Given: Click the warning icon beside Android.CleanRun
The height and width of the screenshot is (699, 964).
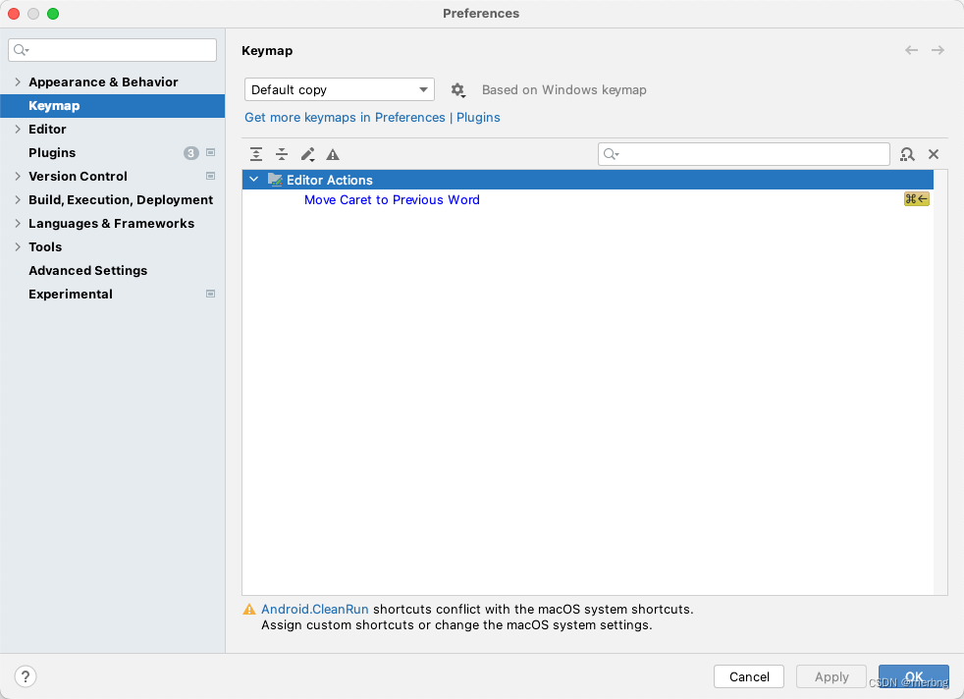Looking at the screenshot, I should pos(249,610).
